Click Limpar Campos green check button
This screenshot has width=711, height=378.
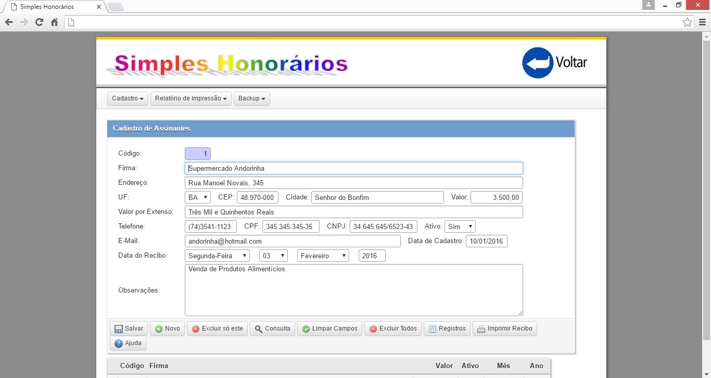[x=329, y=329]
